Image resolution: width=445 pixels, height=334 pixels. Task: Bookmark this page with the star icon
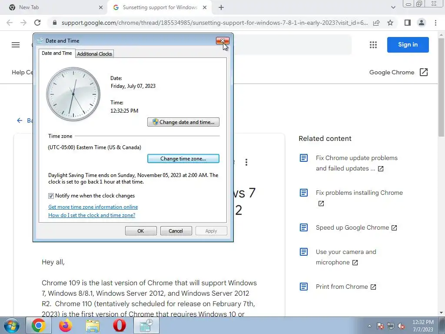click(390, 23)
